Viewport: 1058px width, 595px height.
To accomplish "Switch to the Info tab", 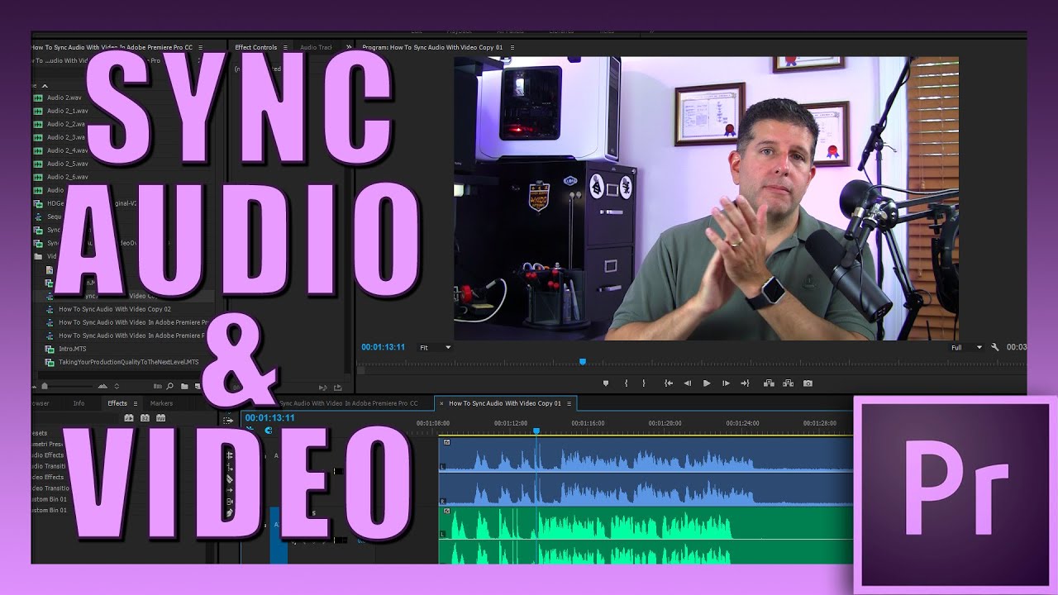I will click(79, 403).
